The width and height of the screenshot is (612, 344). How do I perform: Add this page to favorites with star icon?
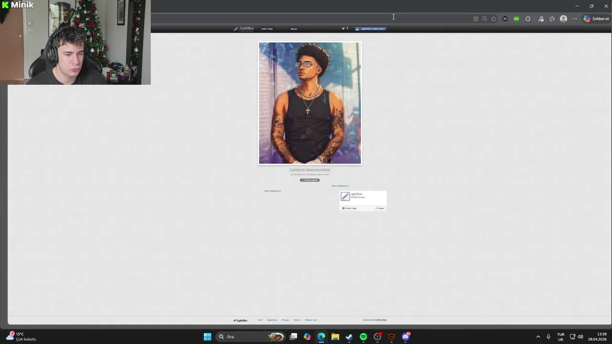493,19
